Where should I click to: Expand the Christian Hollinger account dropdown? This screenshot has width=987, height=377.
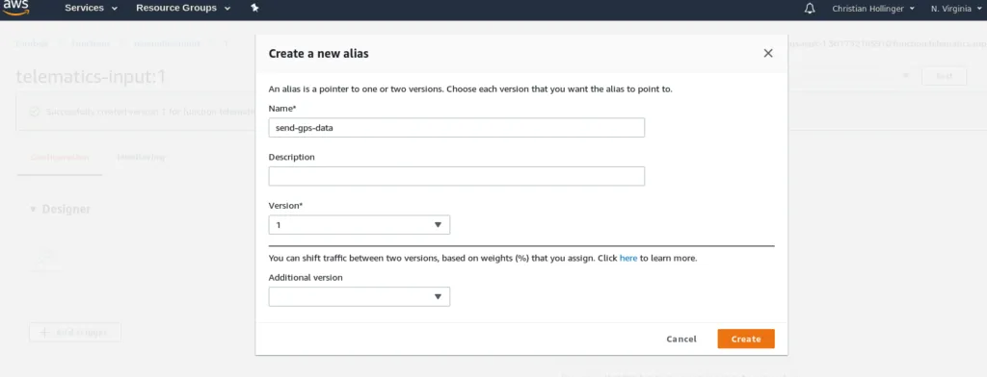[x=873, y=9]
